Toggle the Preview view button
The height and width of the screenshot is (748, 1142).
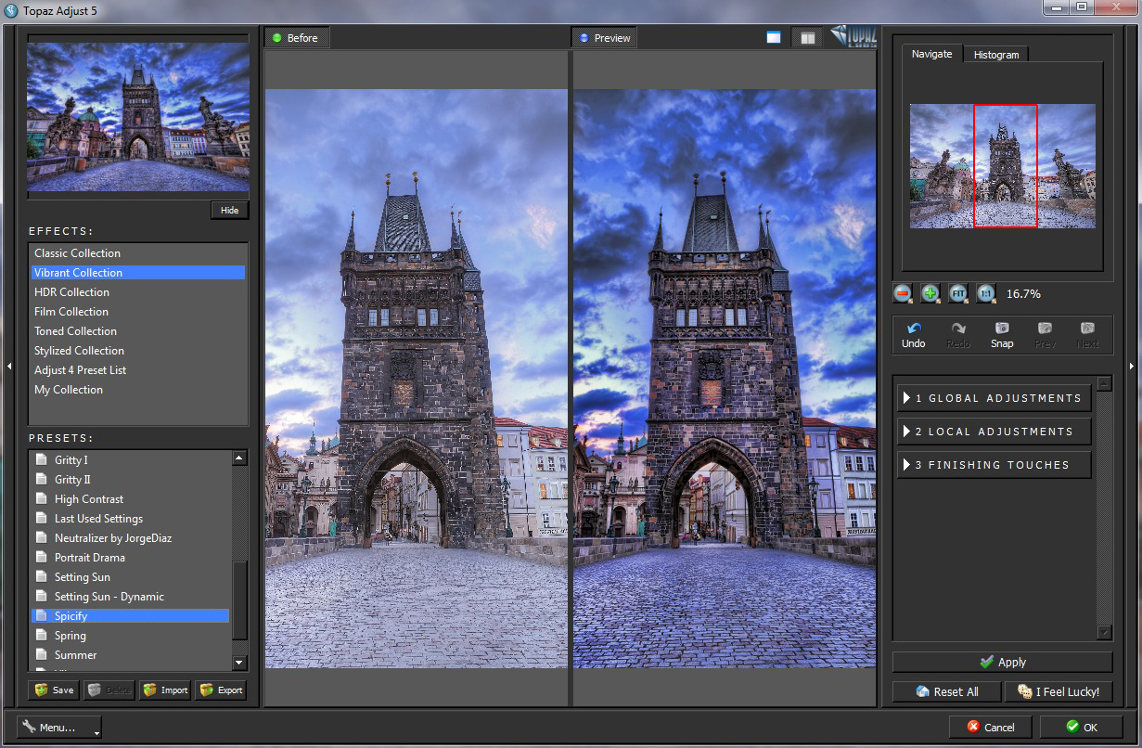604,38
